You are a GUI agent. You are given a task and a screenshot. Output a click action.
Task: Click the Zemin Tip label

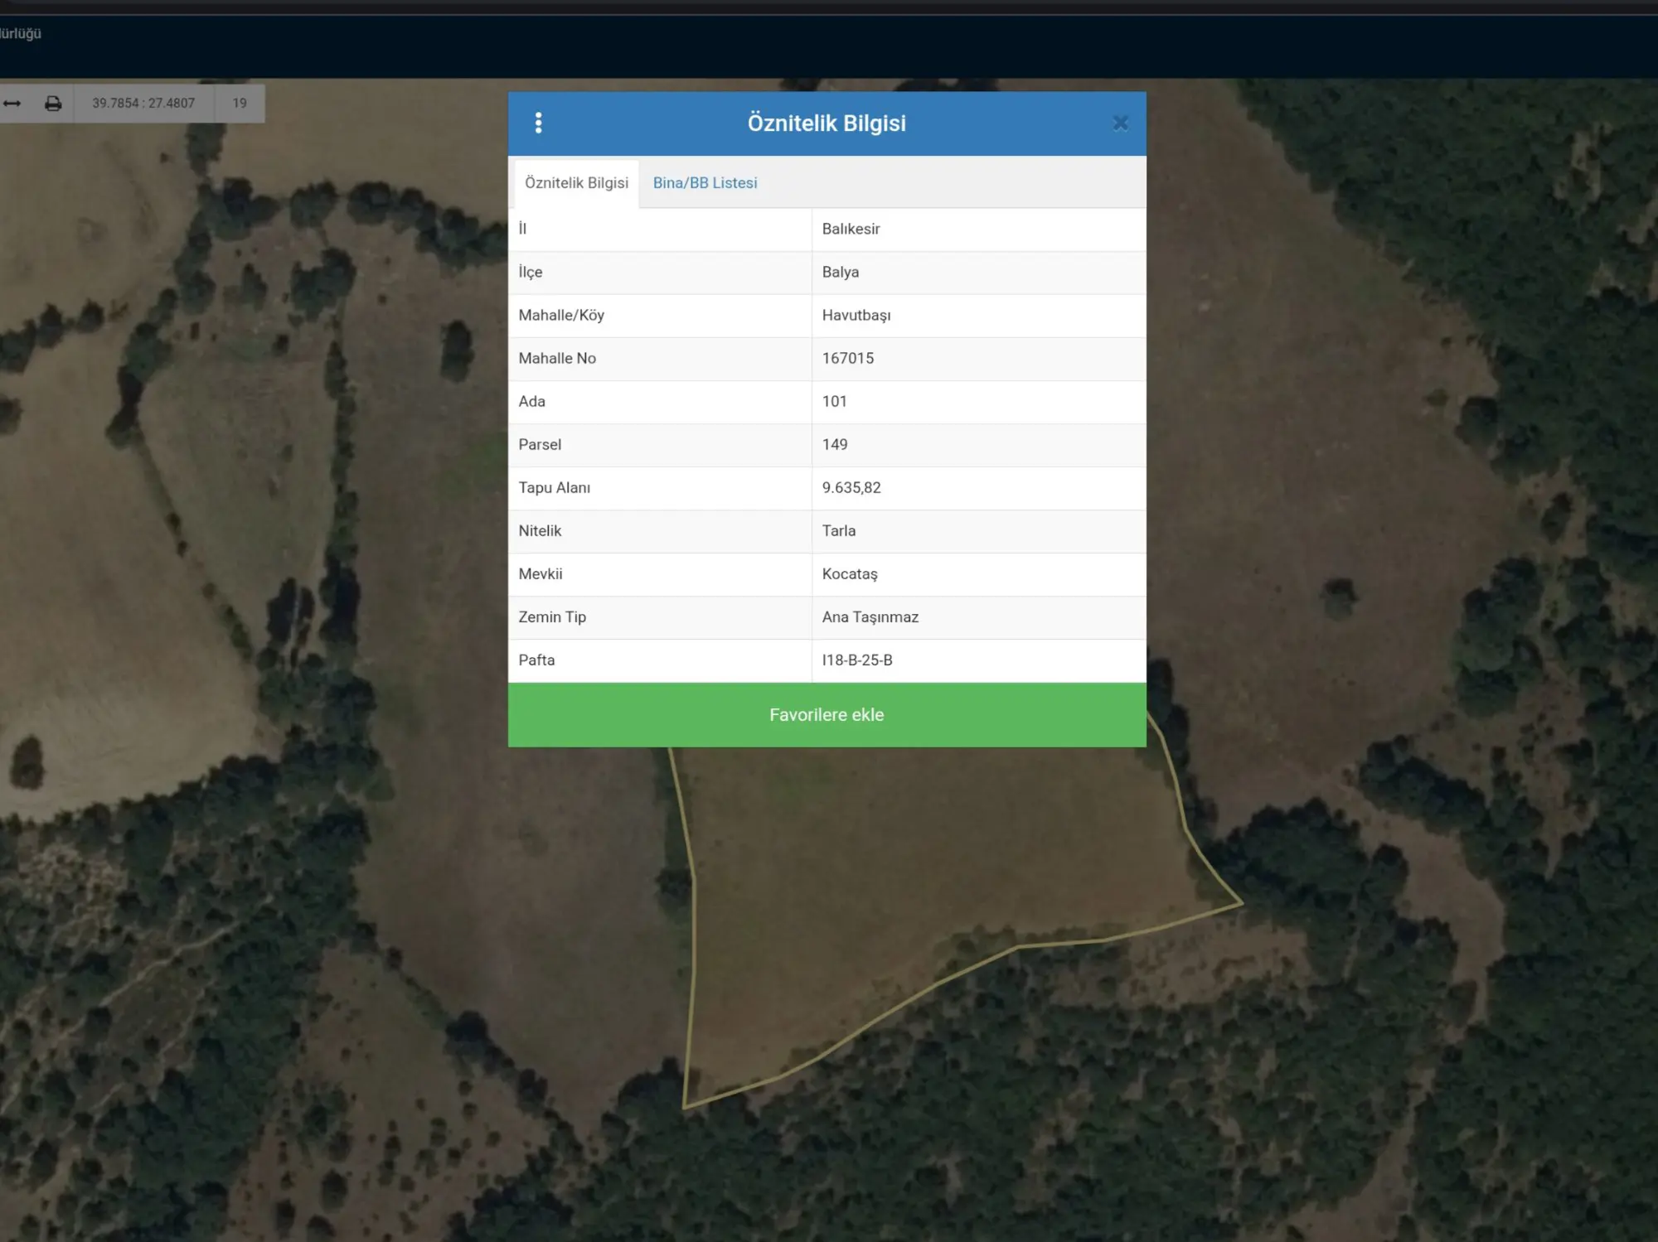tap(552, 617)
